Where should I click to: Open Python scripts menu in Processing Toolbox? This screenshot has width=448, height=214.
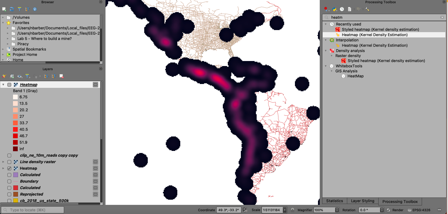[334, 9]
